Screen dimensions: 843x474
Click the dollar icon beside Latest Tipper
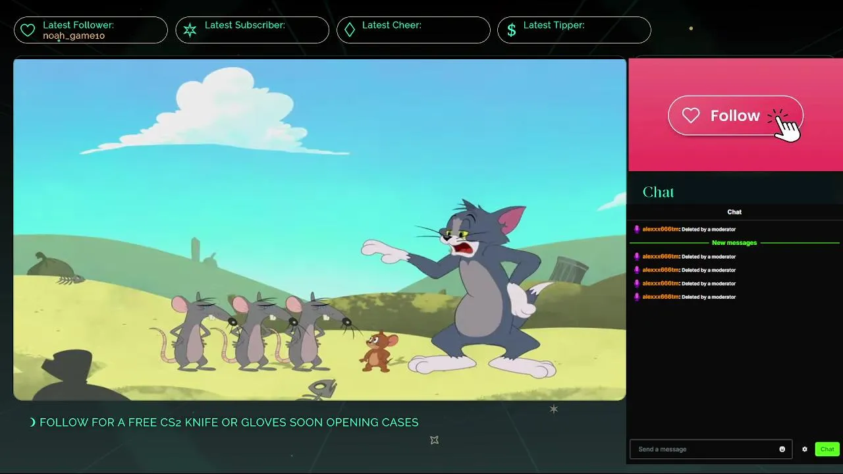511,30
